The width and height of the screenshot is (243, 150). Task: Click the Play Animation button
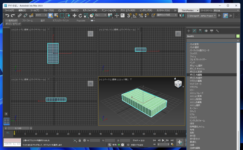pyautogui.click(x=163, y=140)
